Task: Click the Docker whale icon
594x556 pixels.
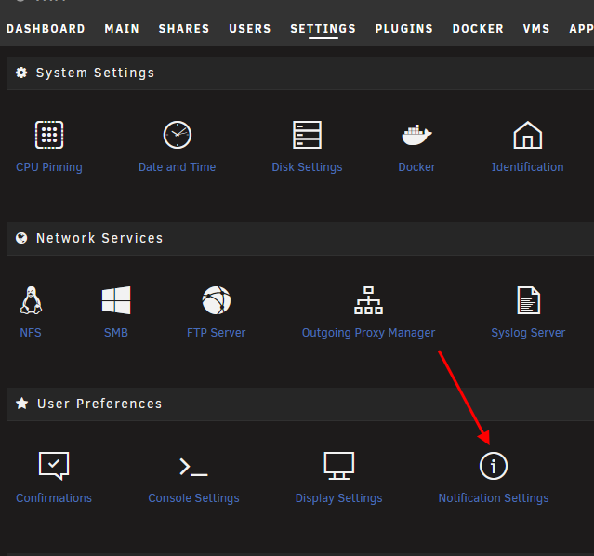Action: (x=416, y=135)
